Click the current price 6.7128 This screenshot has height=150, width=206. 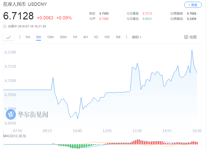(x=18, y=16)
